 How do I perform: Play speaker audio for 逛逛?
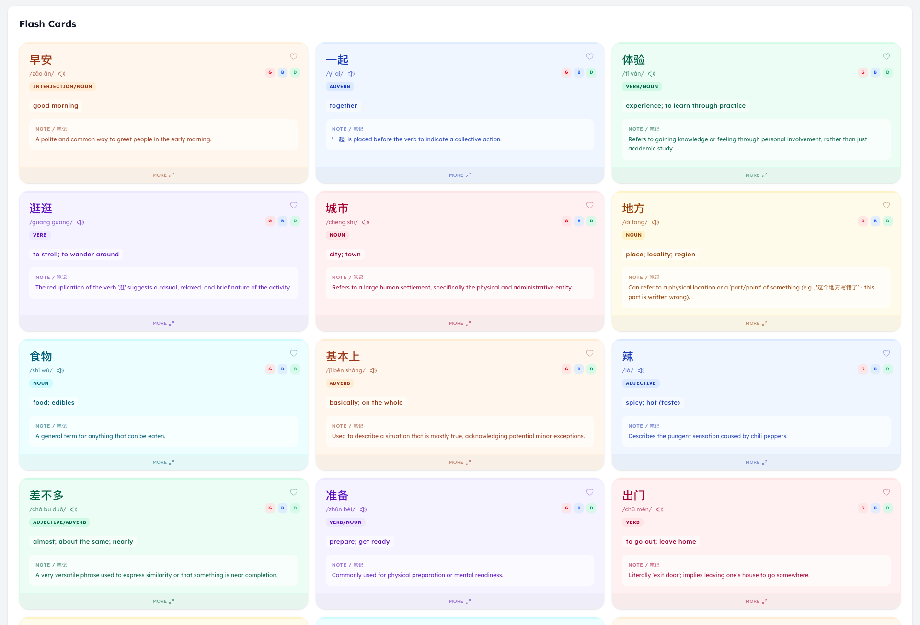click(80, 222)
